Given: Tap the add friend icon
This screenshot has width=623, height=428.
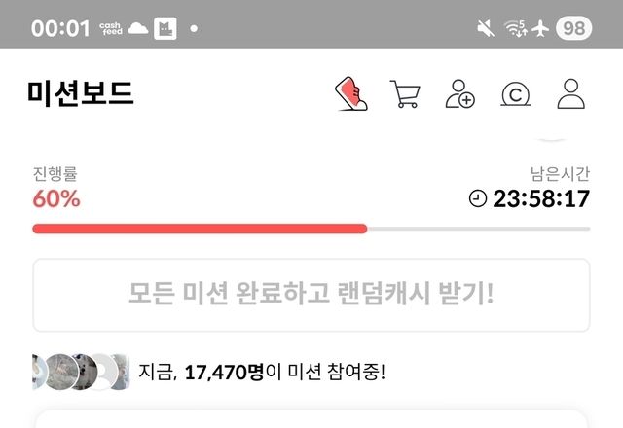Looking at the screenshot, I should 460,94.
